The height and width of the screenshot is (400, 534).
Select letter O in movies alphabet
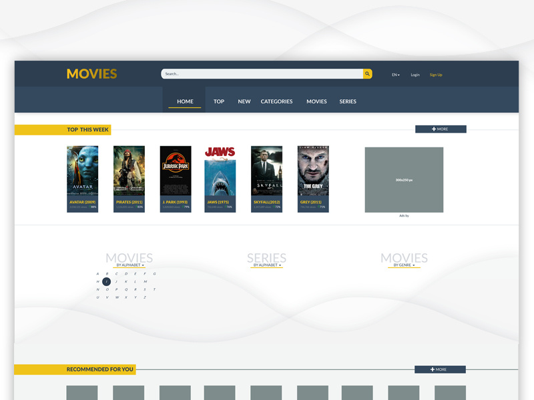pyautogui.click(x=107, y=289)
